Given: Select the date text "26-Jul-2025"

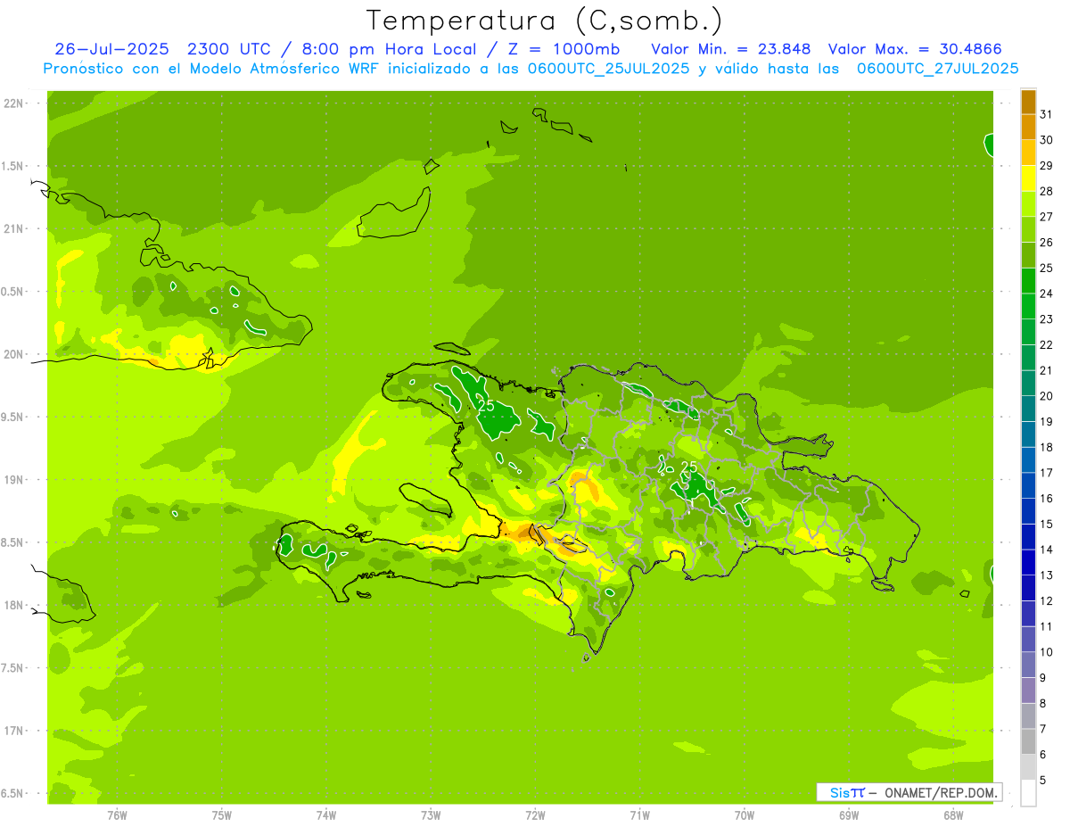Looking at the screenshot, I should click(111, 49).
